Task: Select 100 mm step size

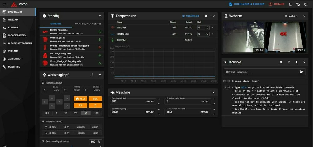Action: coord(96,113)
